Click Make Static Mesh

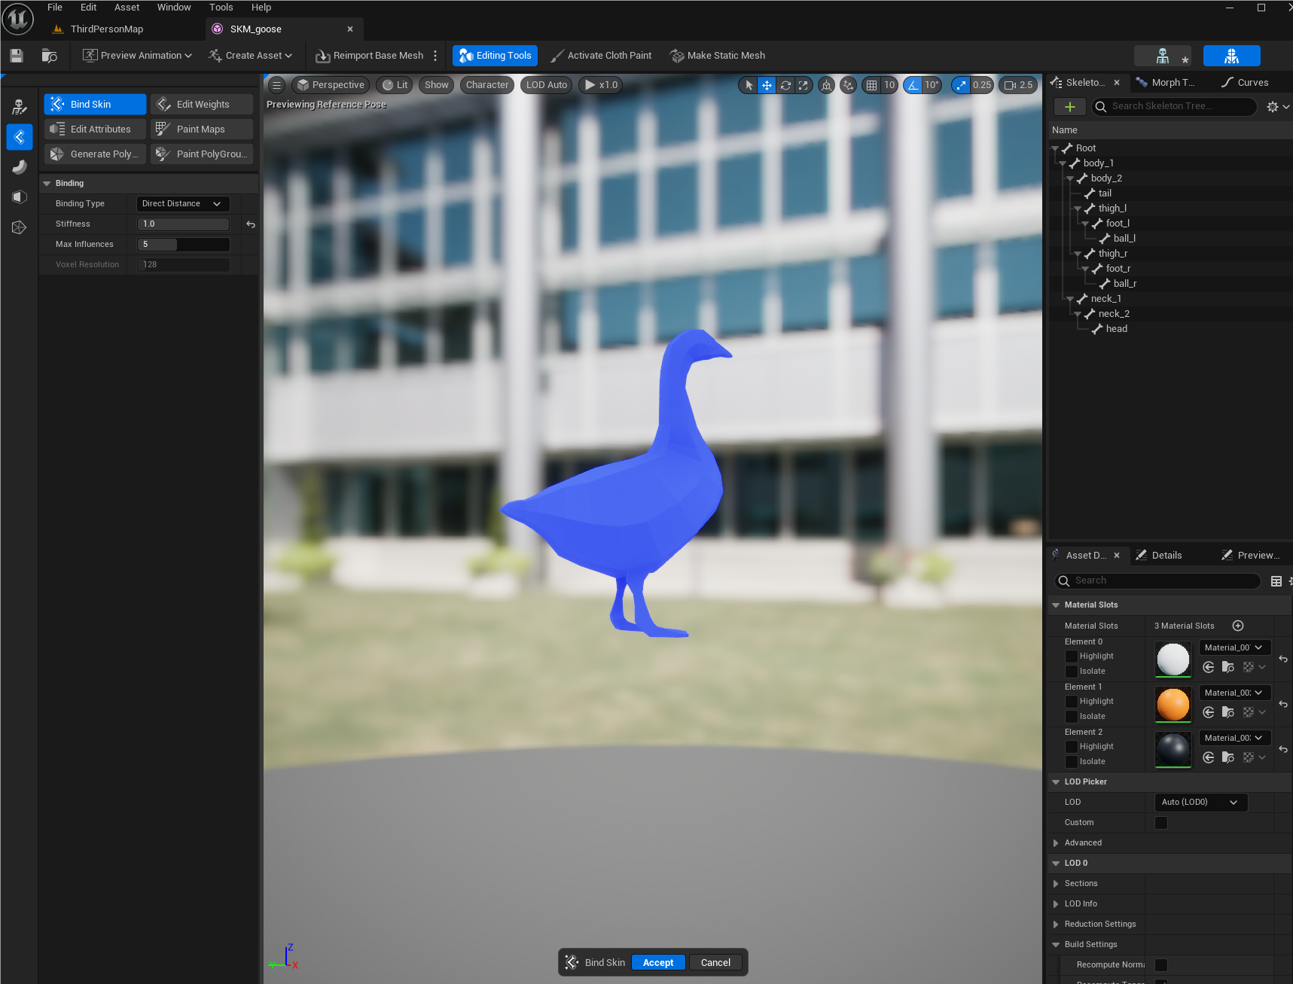(718, 56)
